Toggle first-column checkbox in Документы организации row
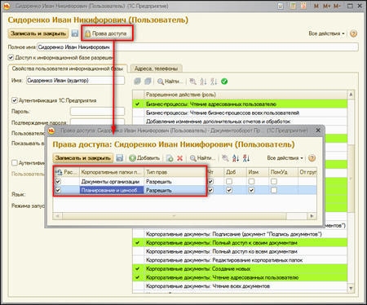The height and width of the screenshot is (305, 367). (58, 181)
